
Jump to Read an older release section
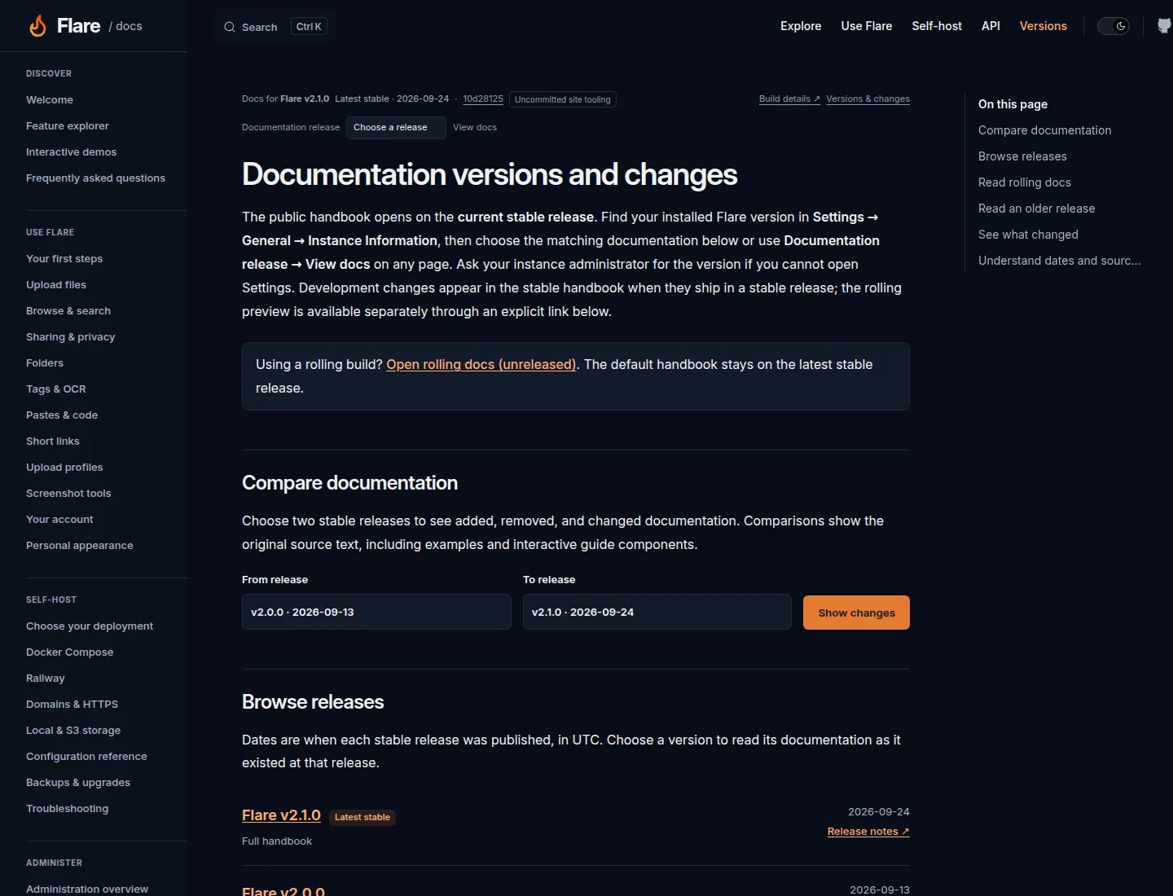pos(1036,209)
